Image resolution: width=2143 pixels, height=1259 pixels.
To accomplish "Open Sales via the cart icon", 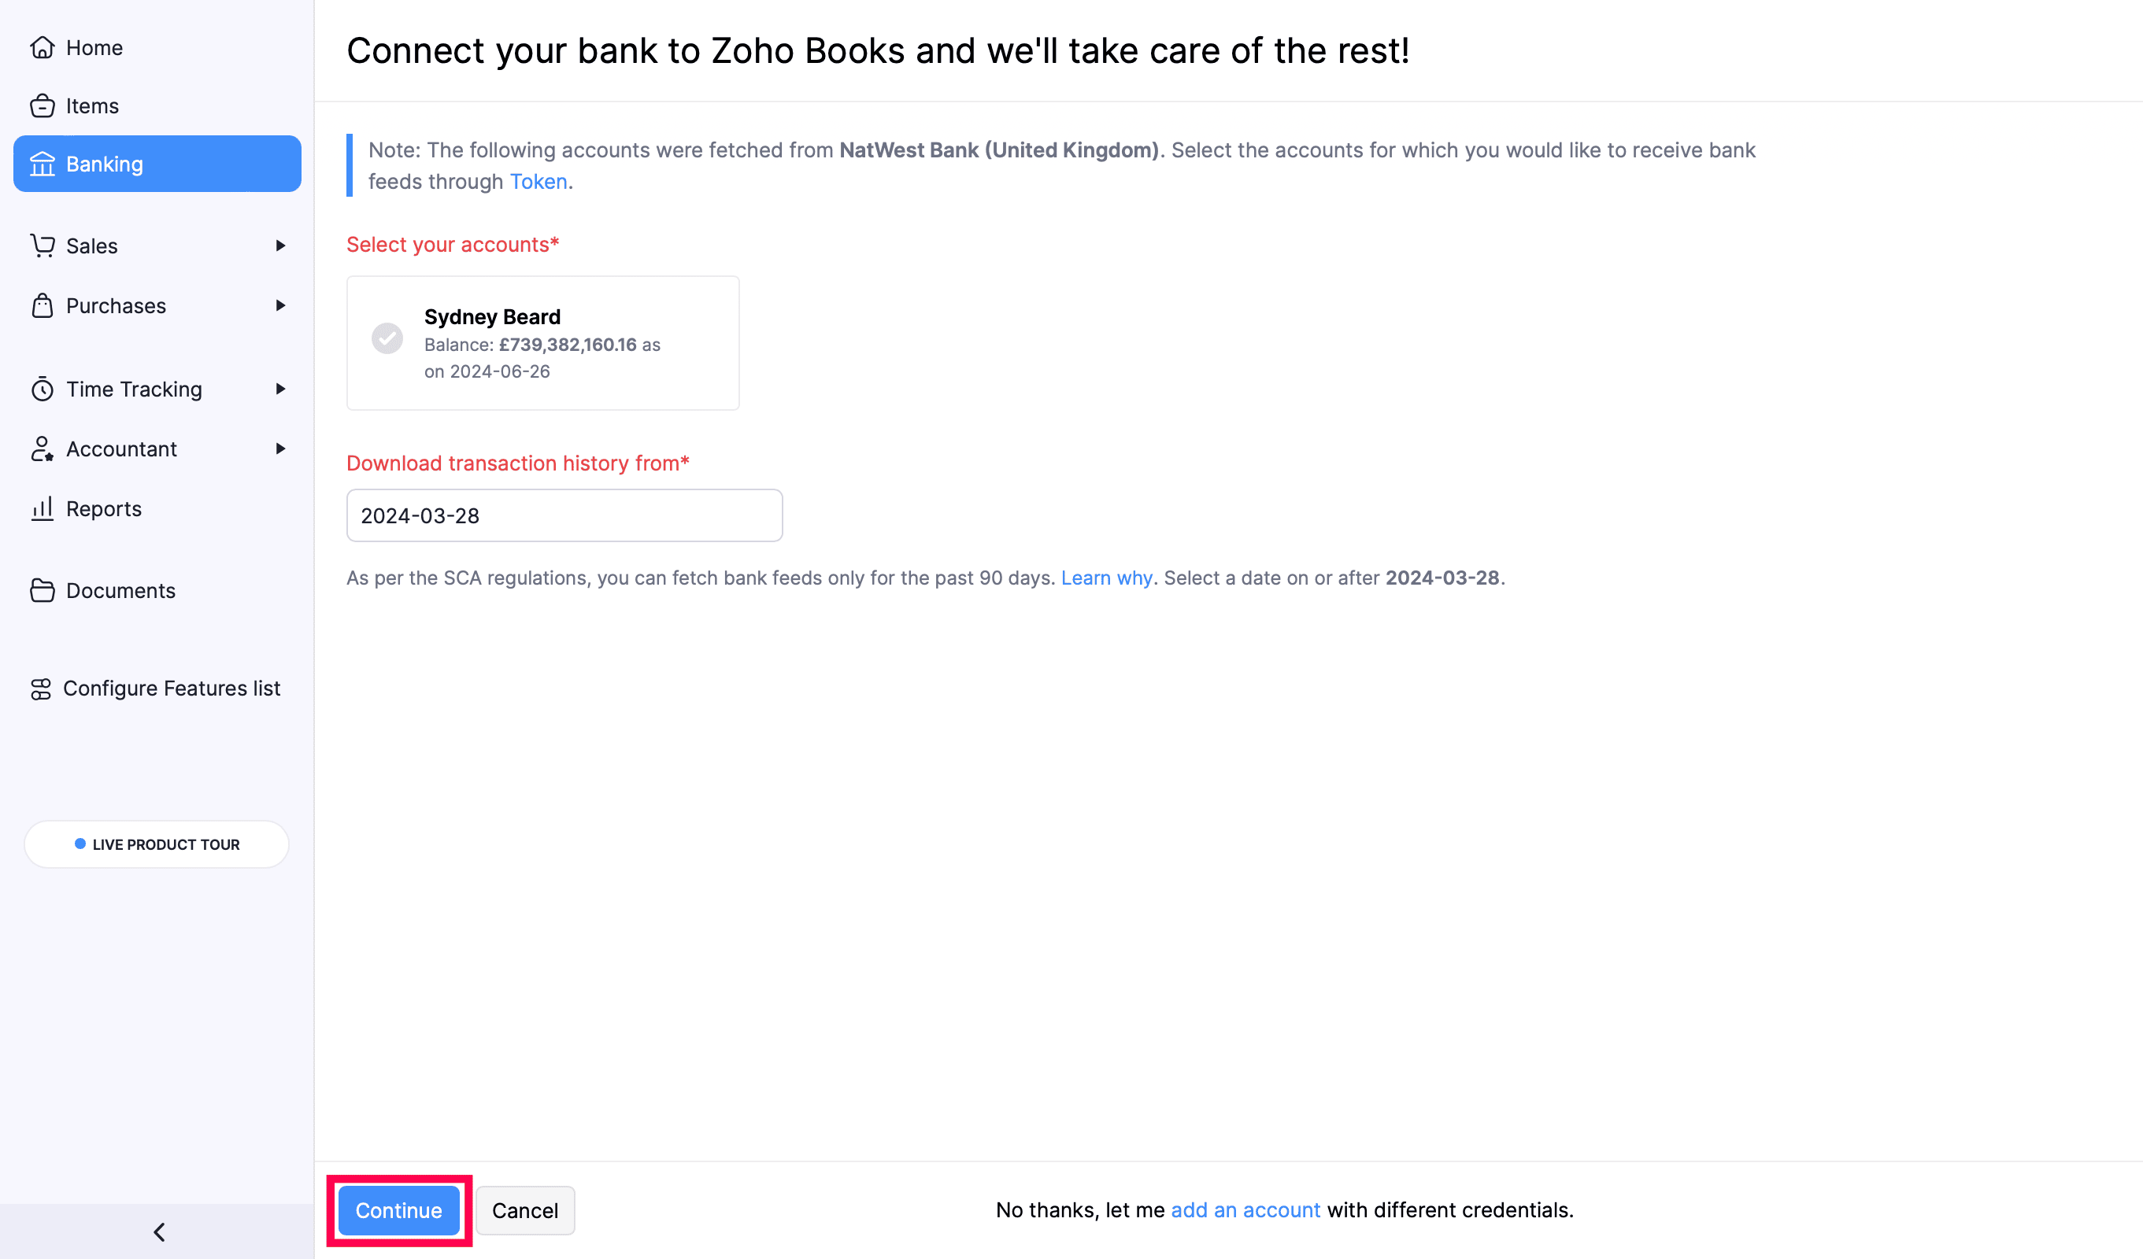I will (43, 246).
